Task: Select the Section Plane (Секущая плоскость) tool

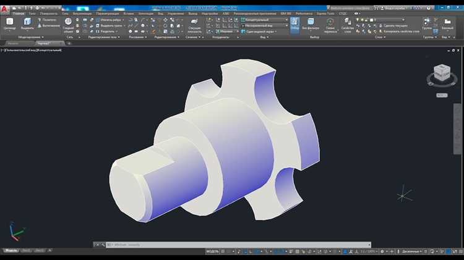Action: 194,25
